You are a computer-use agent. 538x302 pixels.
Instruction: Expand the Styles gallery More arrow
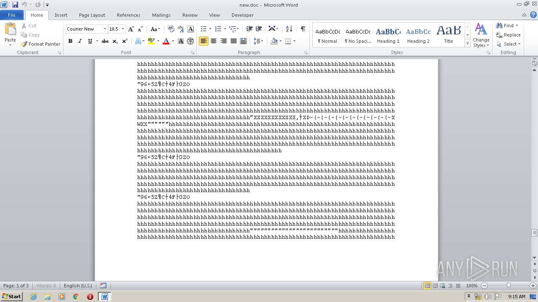click(467, 44)
